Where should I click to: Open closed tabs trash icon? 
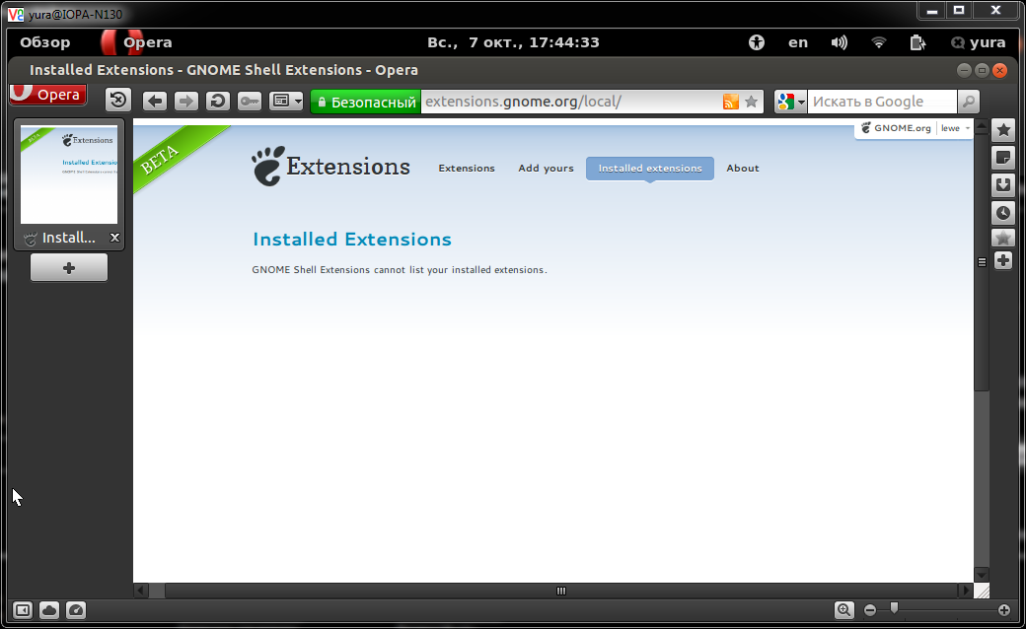click(x=118, y=100)
